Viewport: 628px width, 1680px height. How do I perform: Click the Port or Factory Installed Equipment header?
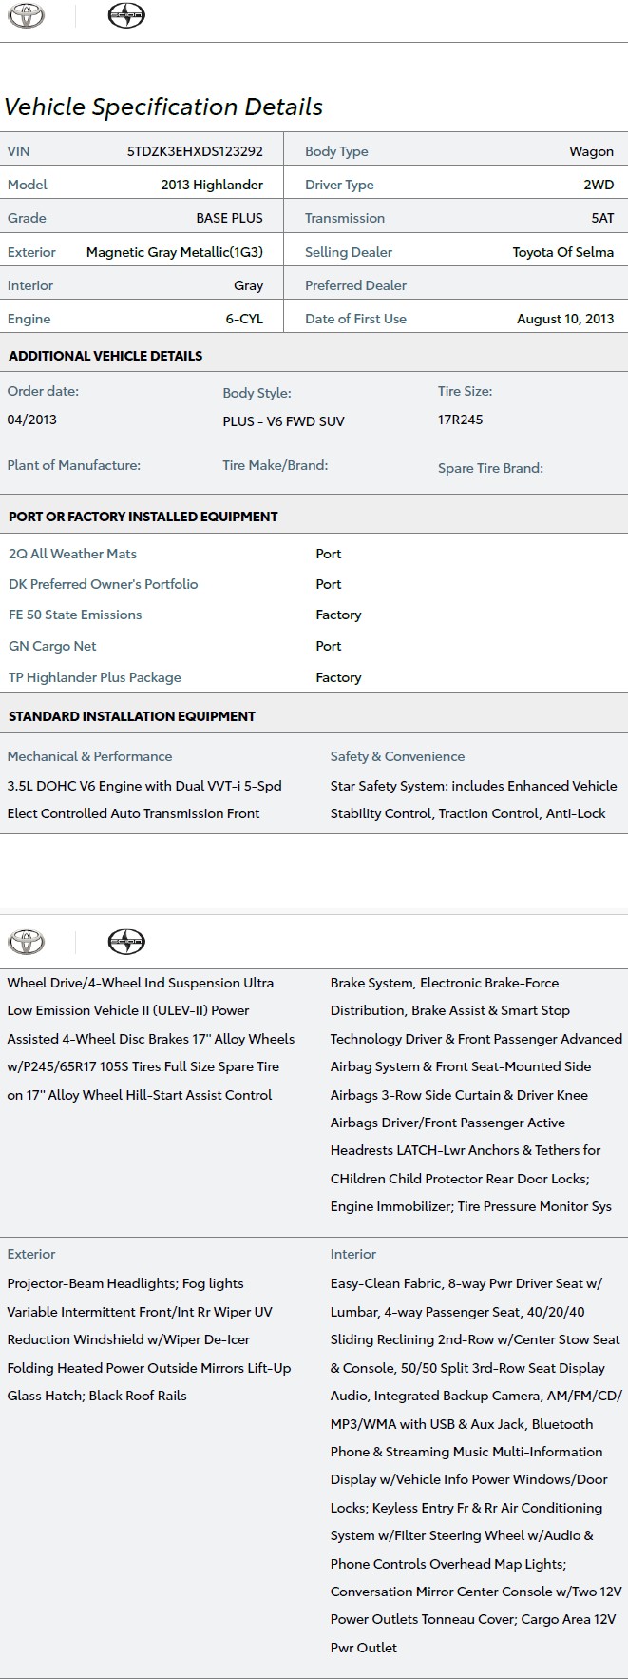(x=143, y=517)
